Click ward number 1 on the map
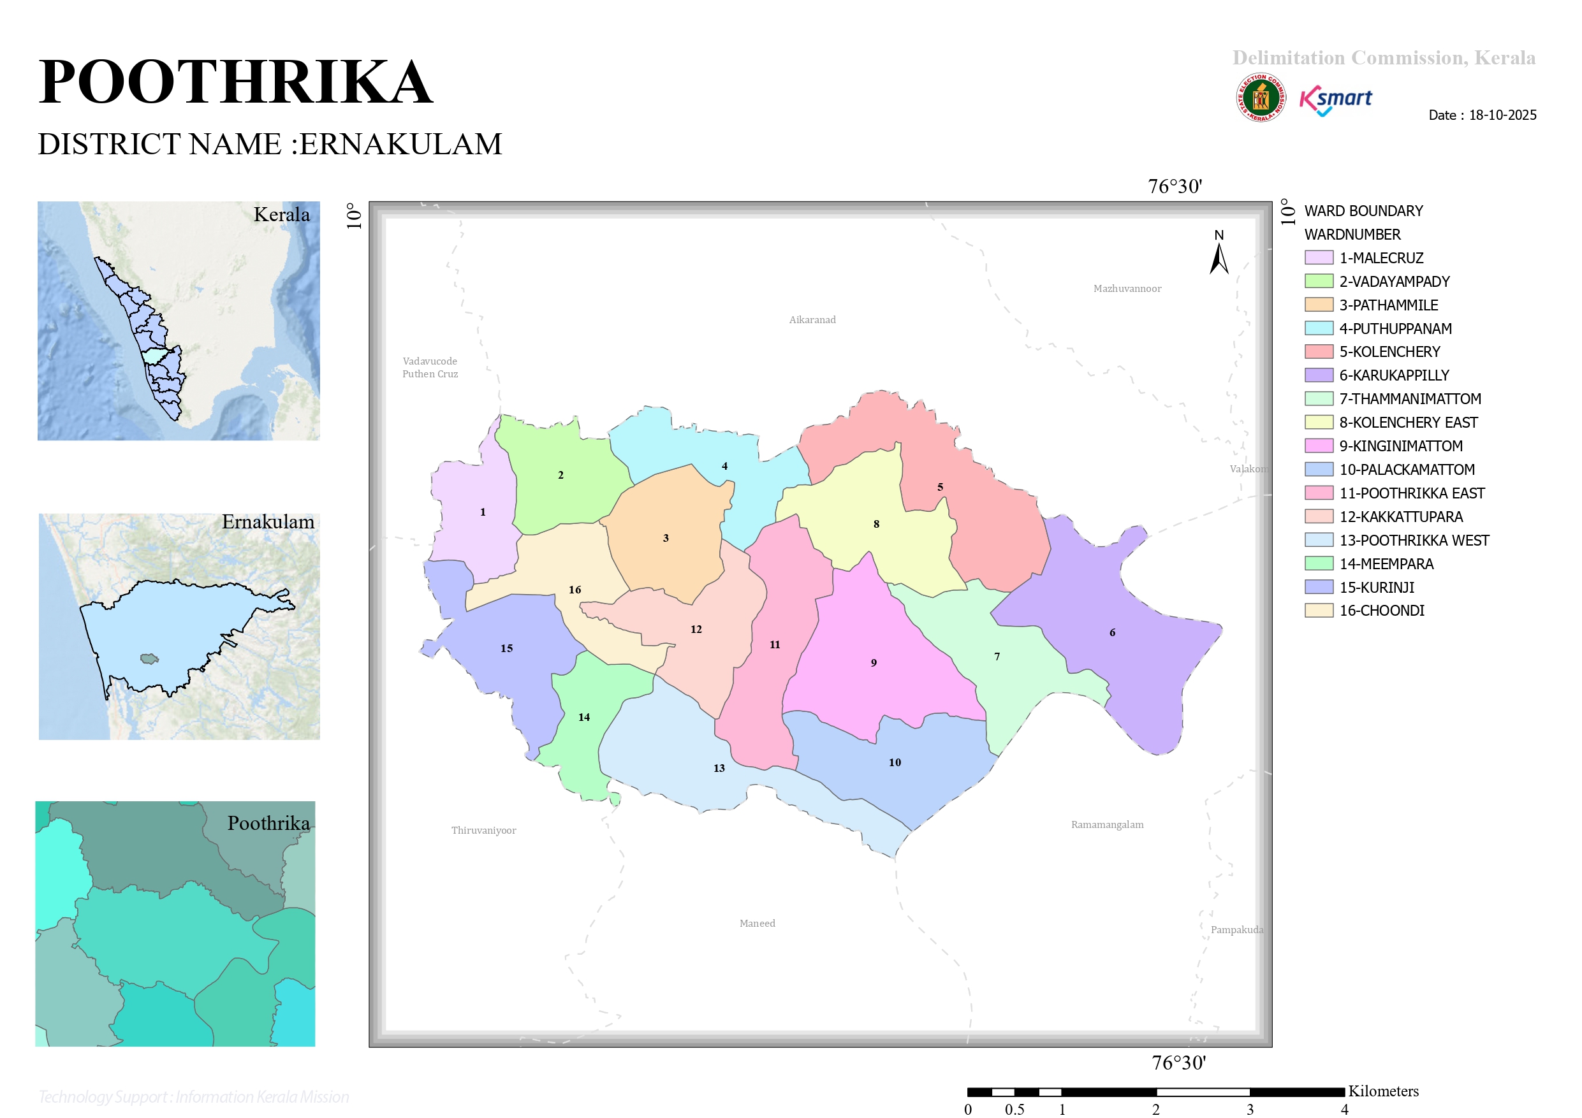This screenshot has height=1118, width=1582. (483, 512)
